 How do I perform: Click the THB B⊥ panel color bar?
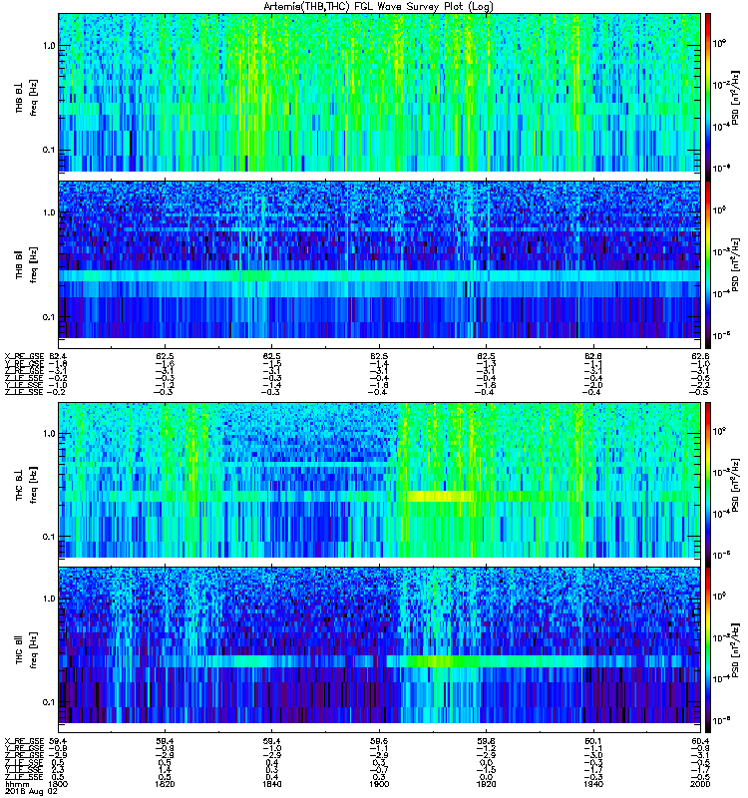tap(708, 97)
